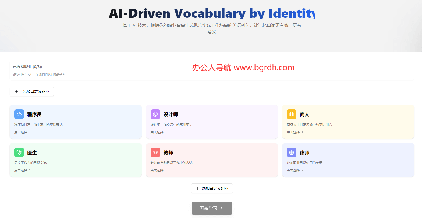Expand 点击选择 chevron on 律师 card

tap(302, 170)
